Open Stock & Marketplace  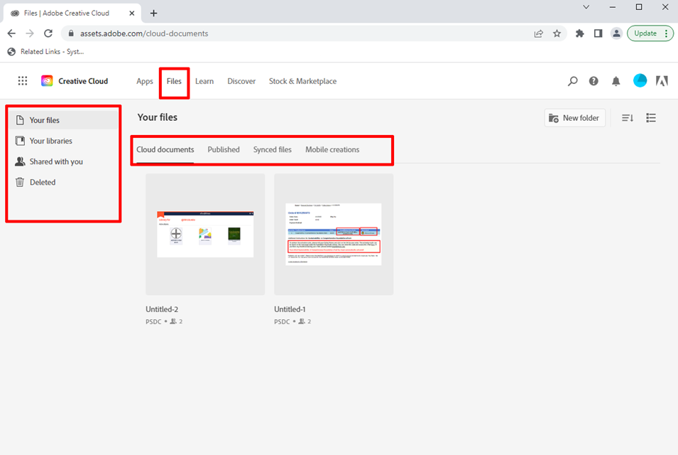tap(302, 81)
